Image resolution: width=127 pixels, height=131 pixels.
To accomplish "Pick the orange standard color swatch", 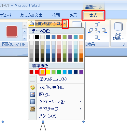I will pyautogui.click(x=42, y=72).
